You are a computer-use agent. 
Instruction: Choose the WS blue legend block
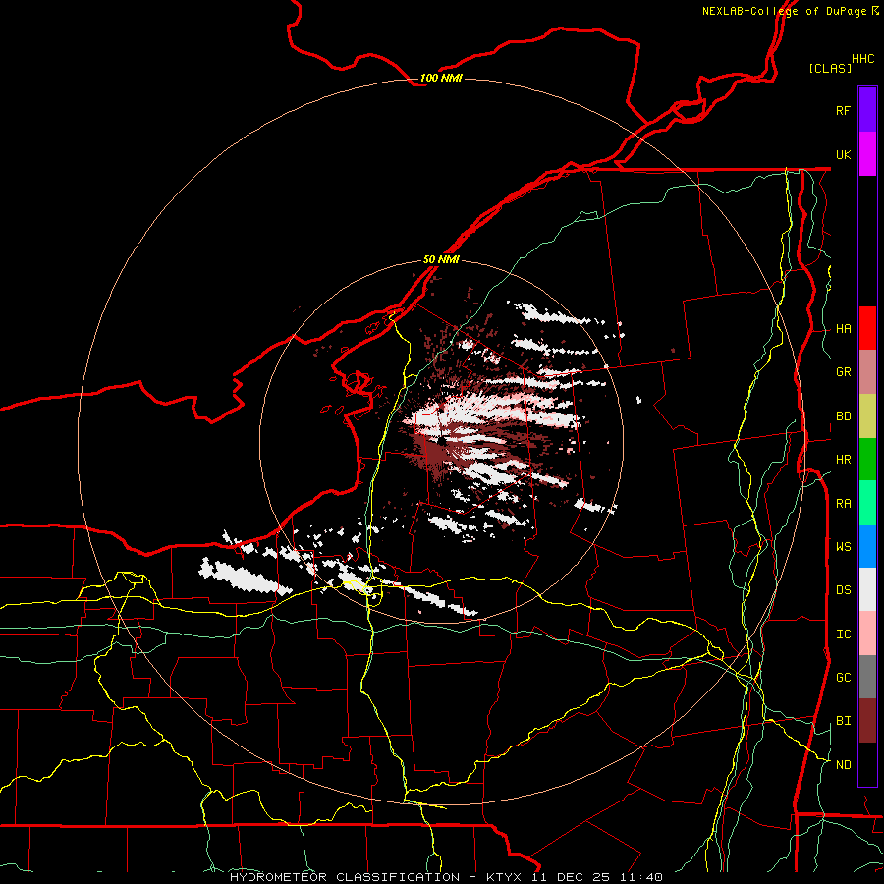click(867, 546)
